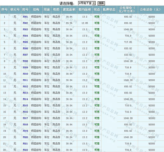Image resolution: width=164 pixels, height=152 pixels.
Task: Open room link F002
Action: 25,23
